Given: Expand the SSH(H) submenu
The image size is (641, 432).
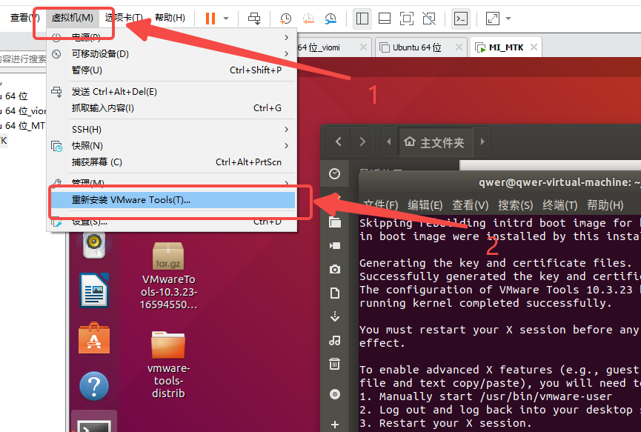Looking at the screenshot, I should pyautogui.click(x=171, y=130).
